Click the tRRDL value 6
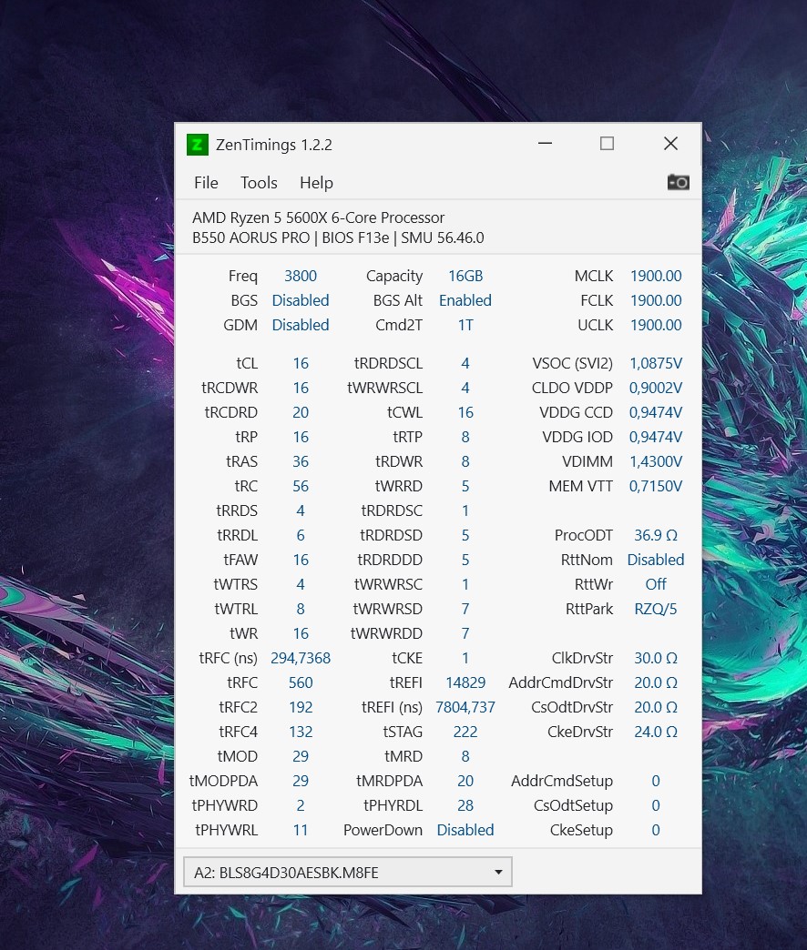 tap(301, 536)
